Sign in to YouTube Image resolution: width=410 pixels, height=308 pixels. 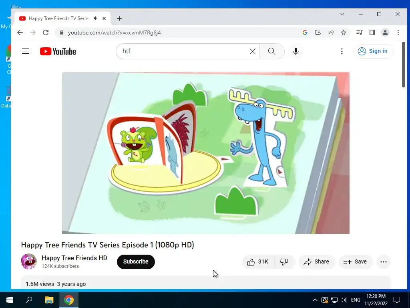pos(373,51)
